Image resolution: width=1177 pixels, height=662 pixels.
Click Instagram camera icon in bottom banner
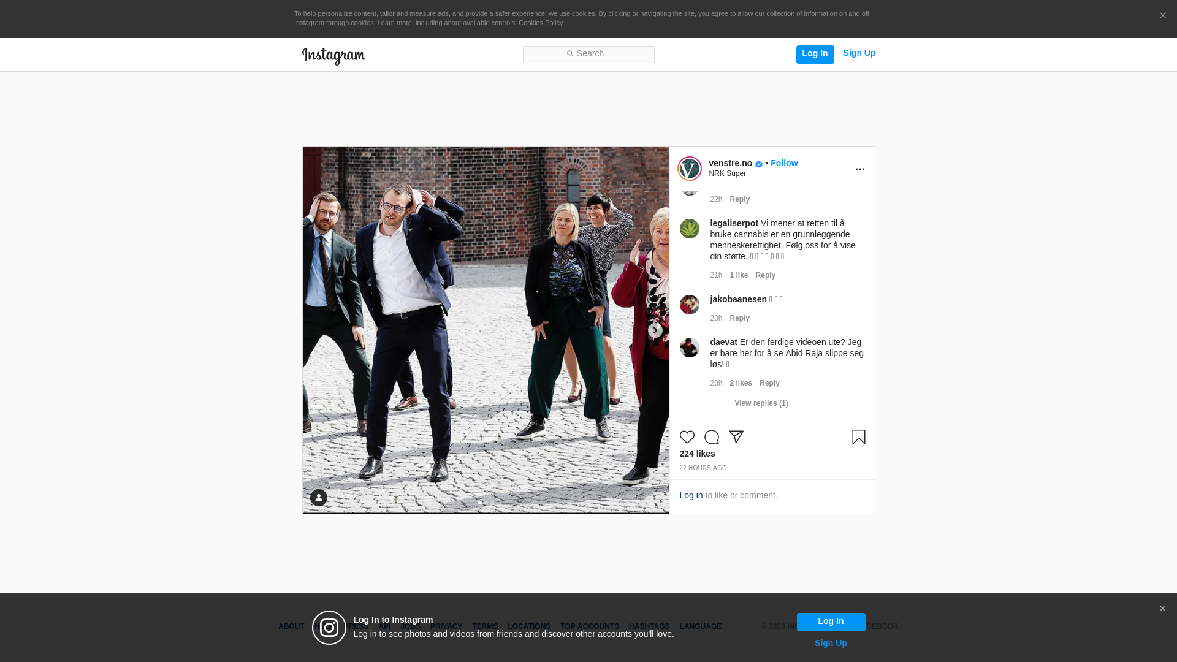coord(329,628)
